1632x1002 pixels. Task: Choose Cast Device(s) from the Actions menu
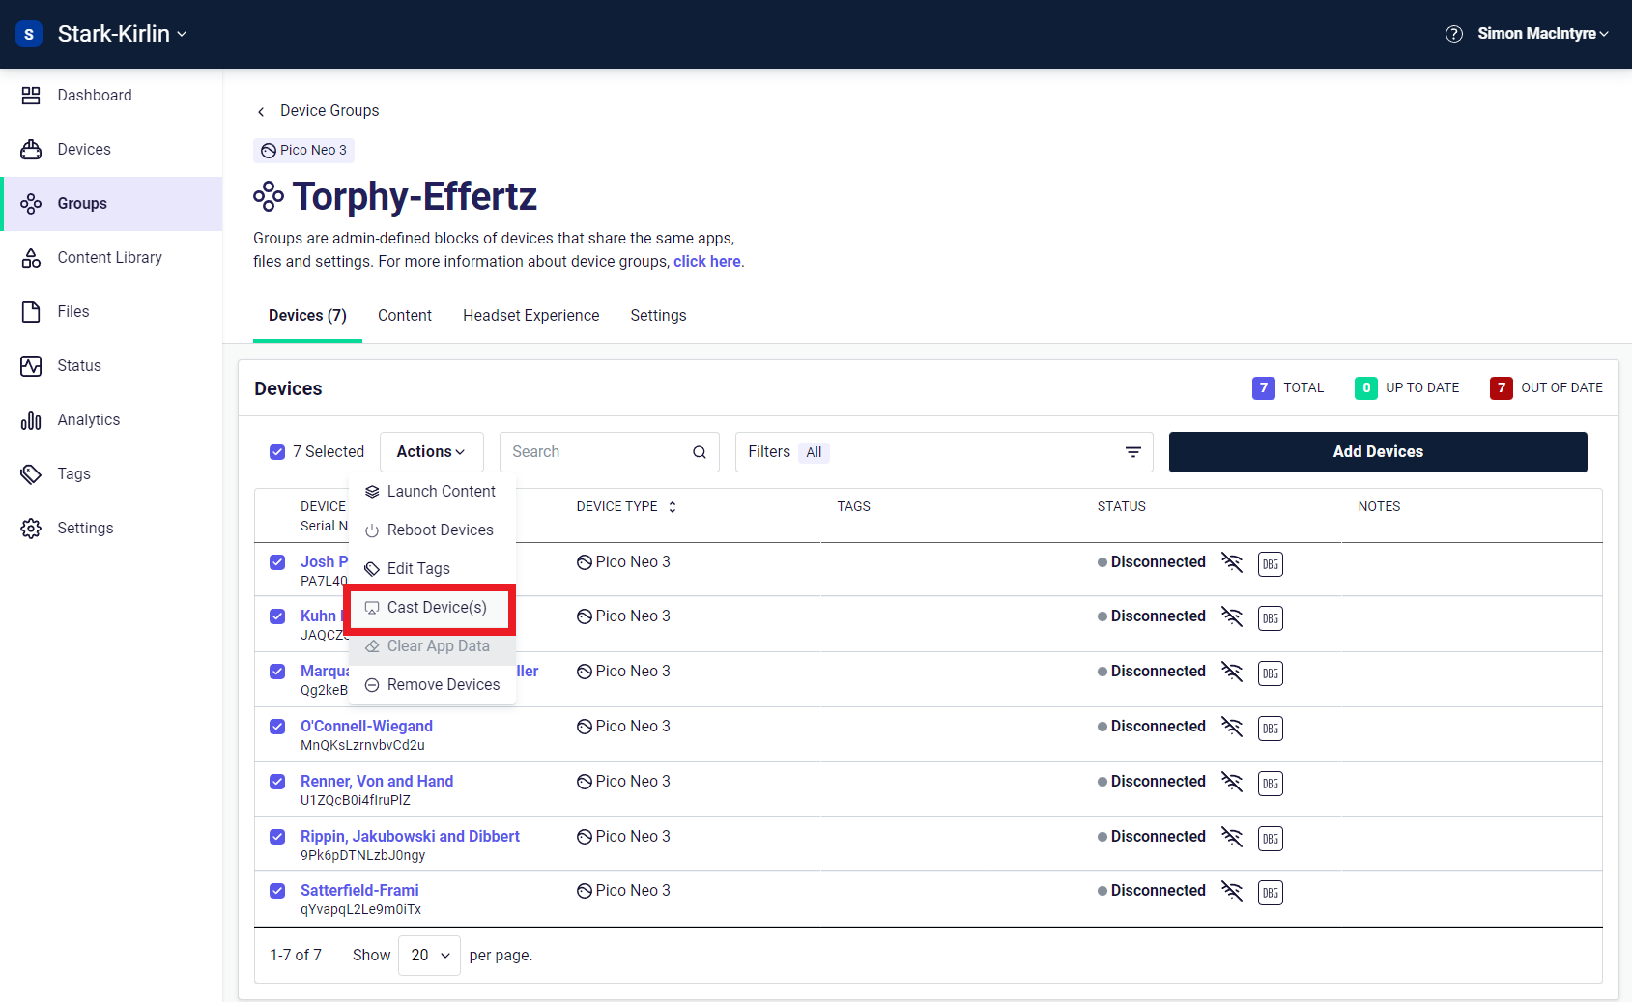click(x=430, y=608)
